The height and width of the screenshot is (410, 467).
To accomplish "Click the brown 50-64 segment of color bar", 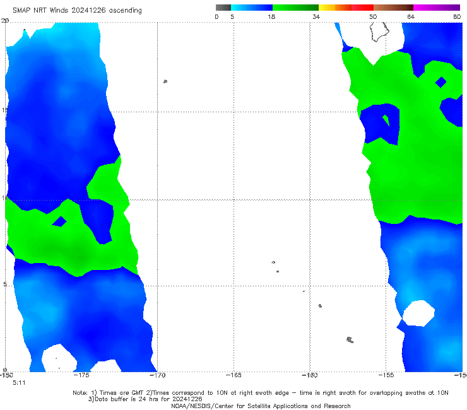I will click(x=393, y=8).
